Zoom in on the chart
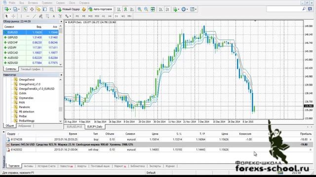 click(x=139, y=9)
